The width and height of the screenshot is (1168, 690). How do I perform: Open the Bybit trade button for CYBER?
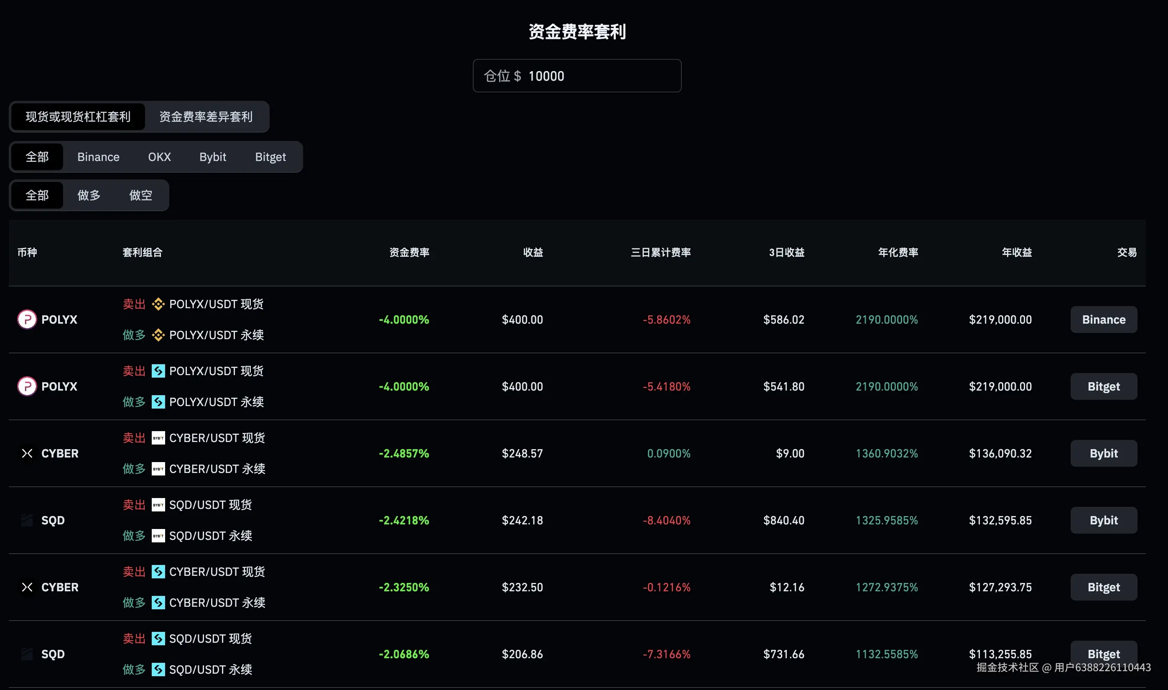(x=1104, y=453)
